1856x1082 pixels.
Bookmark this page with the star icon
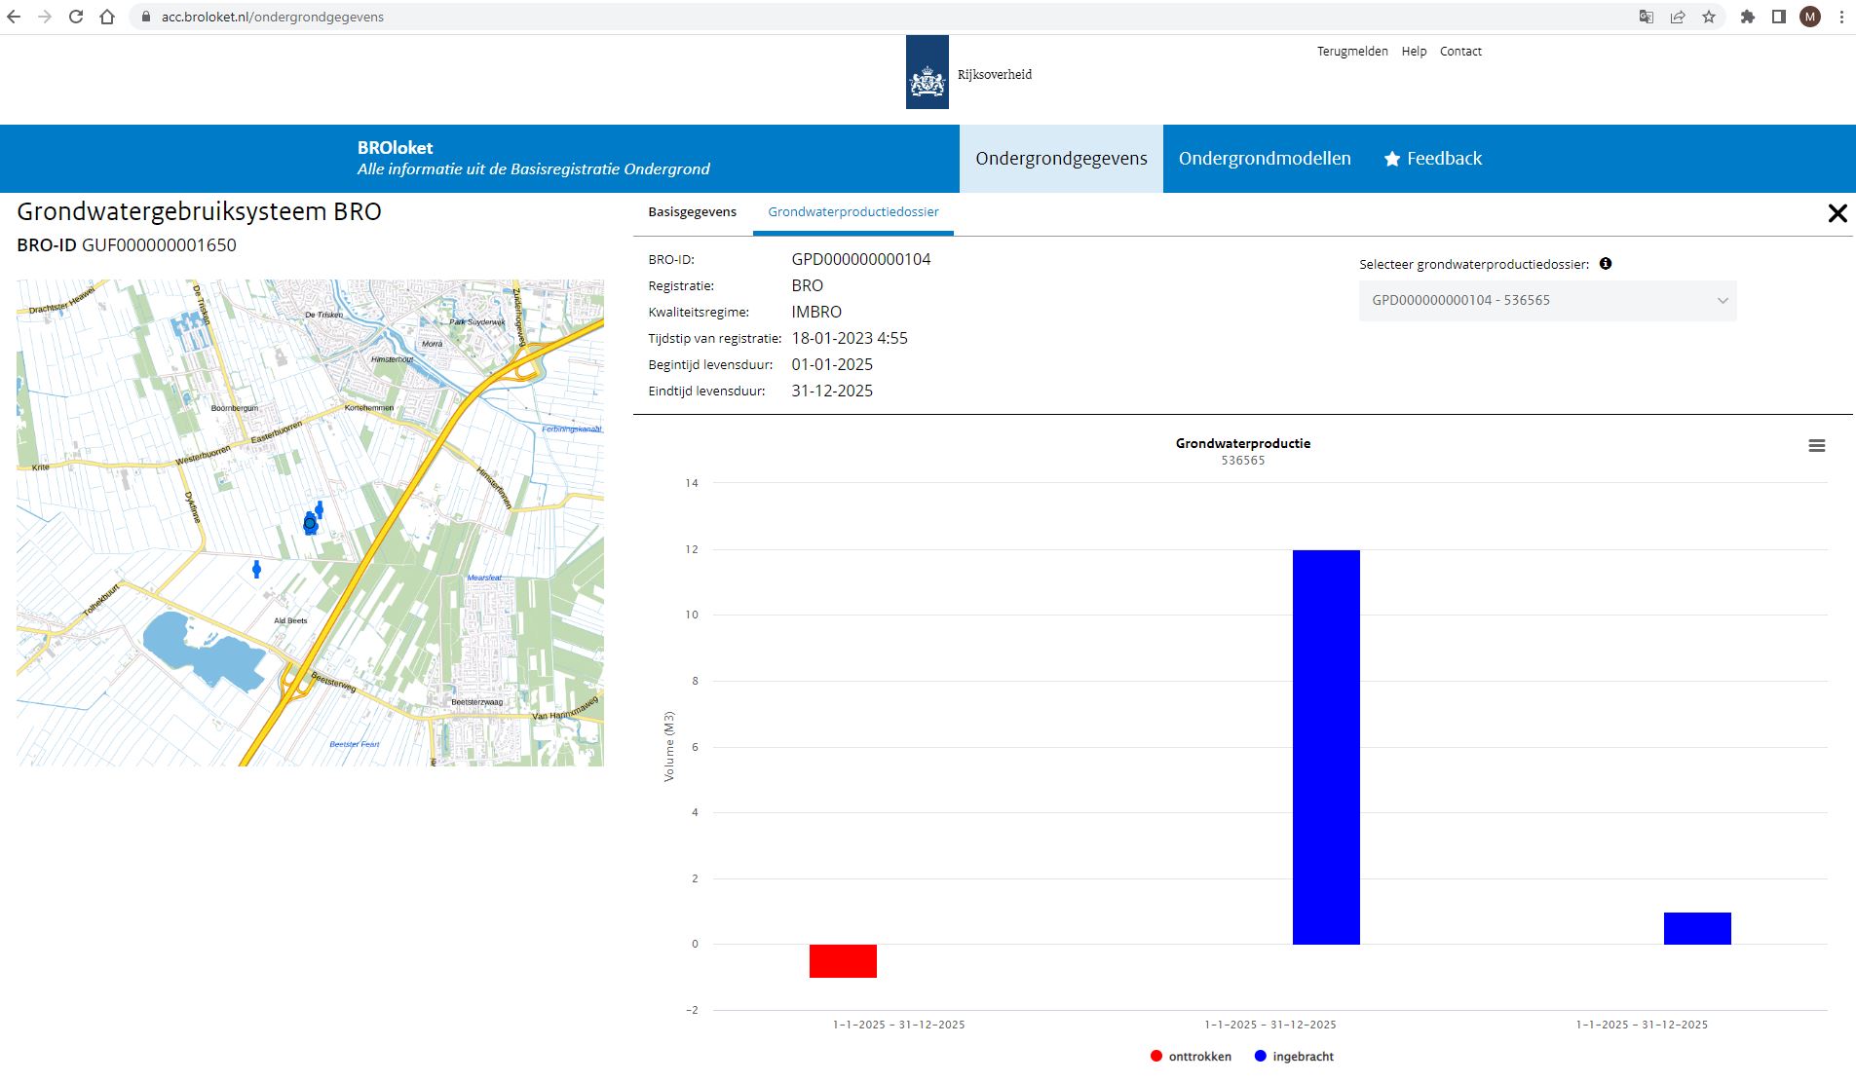click(x=1709, y=17)
